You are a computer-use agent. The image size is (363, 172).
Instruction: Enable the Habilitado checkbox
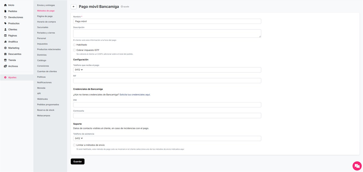pyautogui.click(x=74, y=45)
